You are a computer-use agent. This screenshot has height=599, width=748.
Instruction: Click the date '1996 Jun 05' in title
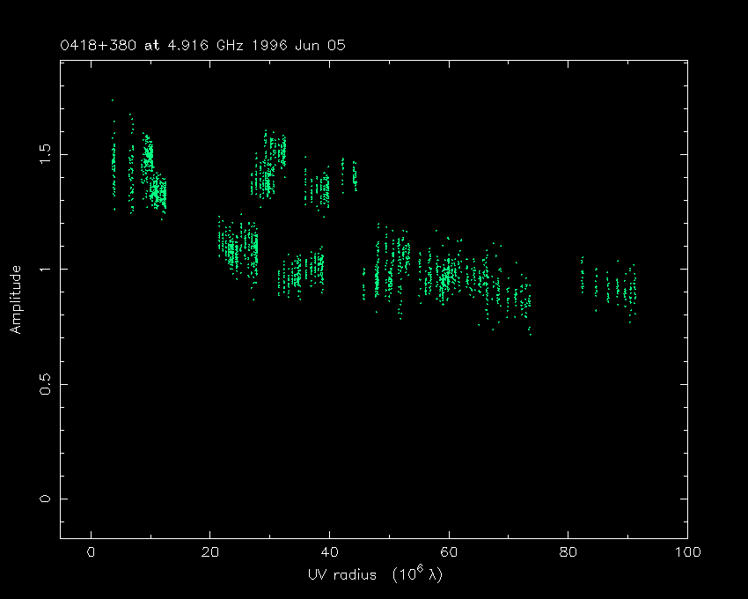302,45
